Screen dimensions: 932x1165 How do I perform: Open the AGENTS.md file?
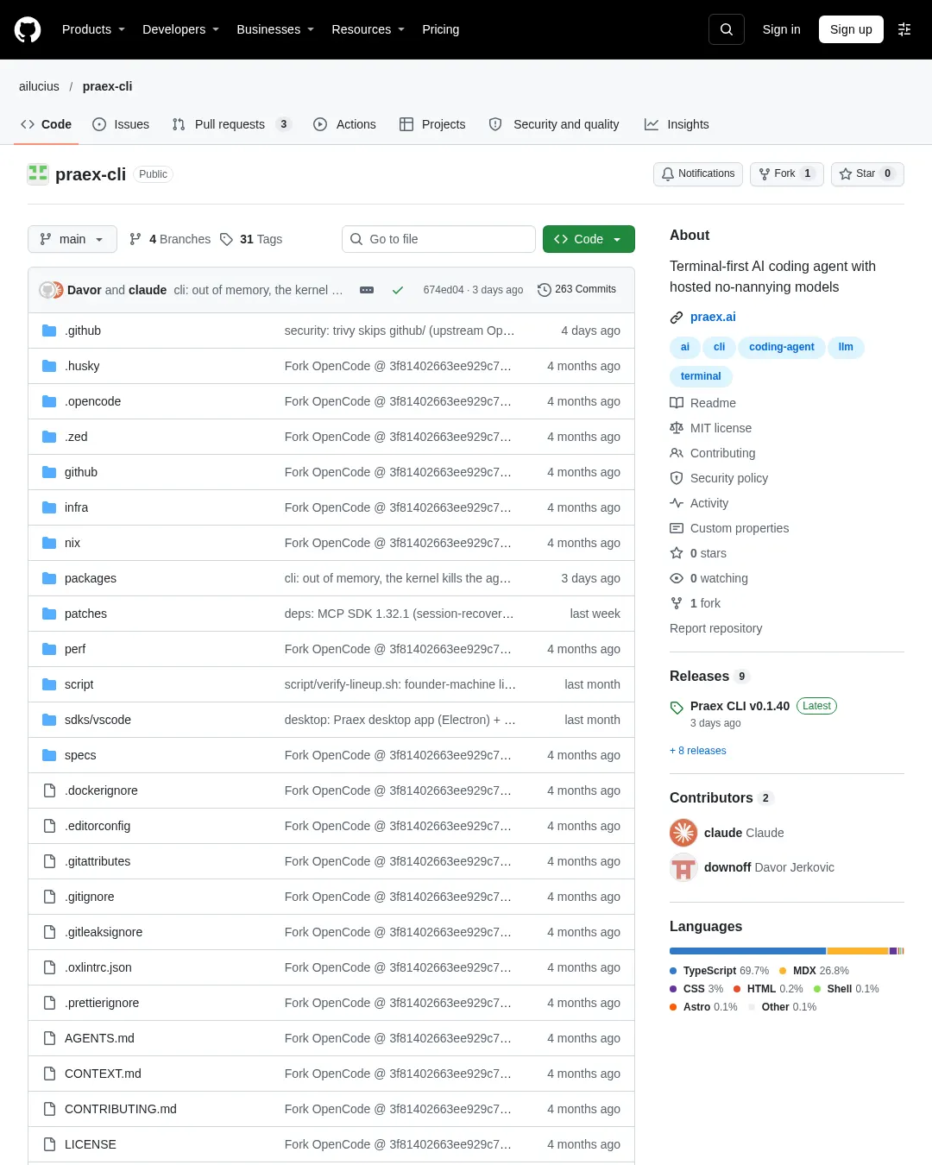tap(99, 1038)
